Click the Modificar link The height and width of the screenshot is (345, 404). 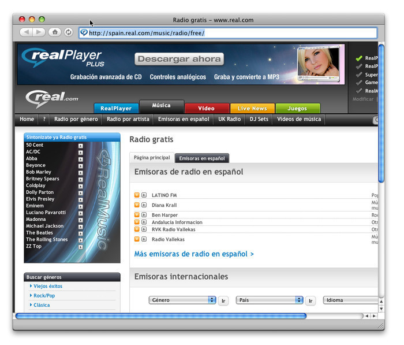pos(363,99)
